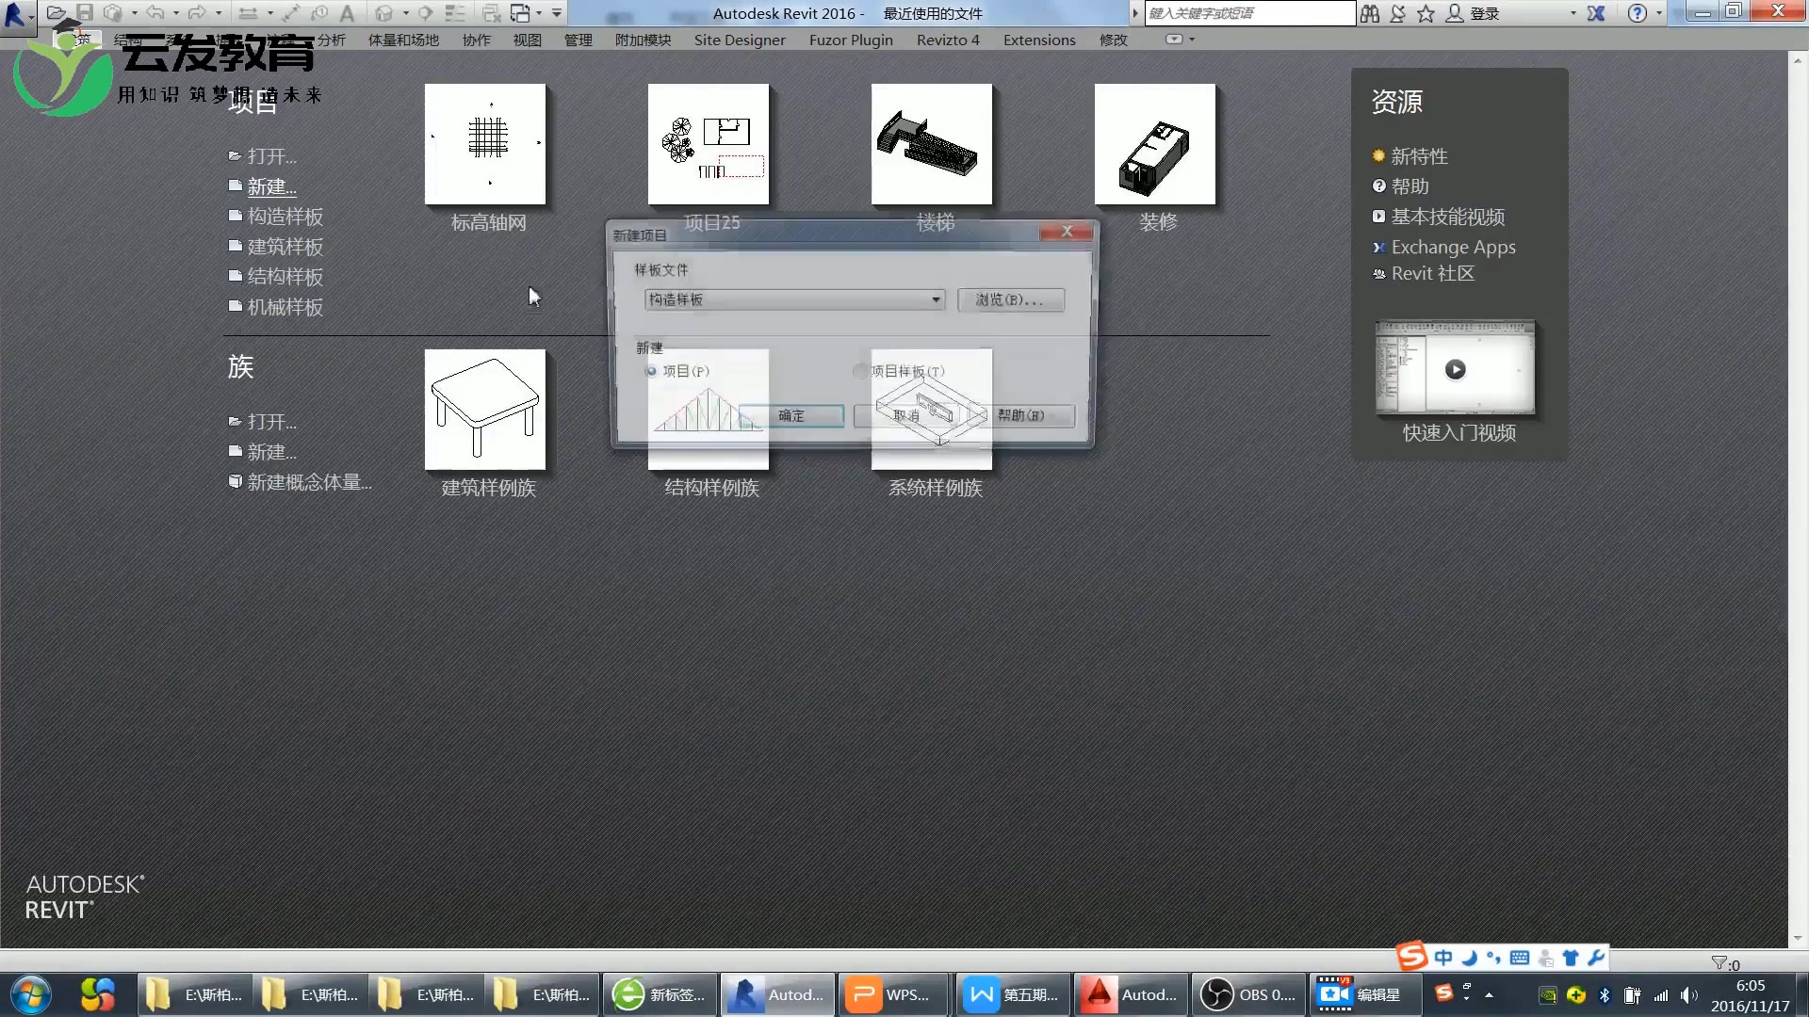1809x1017 pixels.
Task: Click the Windows Start orb
Action: tap(31, 994)
